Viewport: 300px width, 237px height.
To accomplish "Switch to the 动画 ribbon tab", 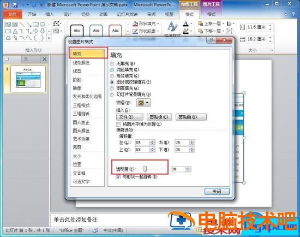I will tap(103, 14).
